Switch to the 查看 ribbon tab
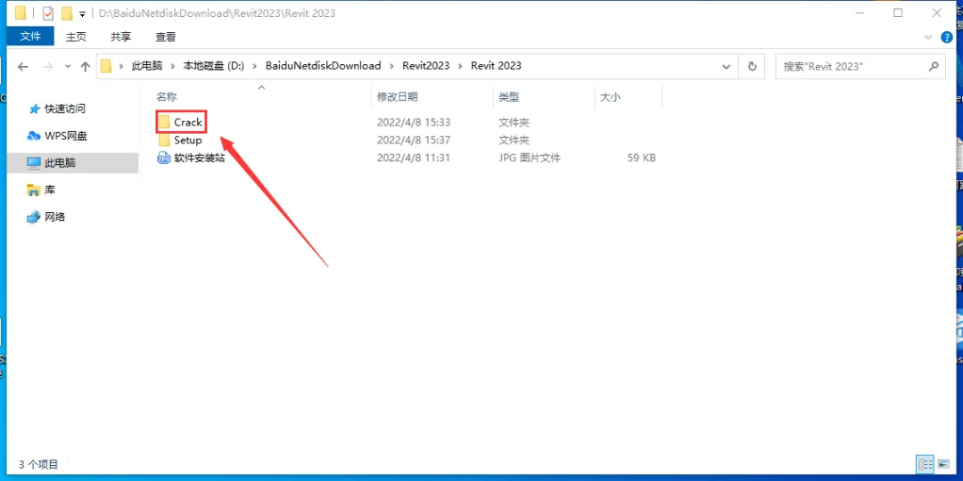The width and height of the screenshot is (963, 481). 165,37
